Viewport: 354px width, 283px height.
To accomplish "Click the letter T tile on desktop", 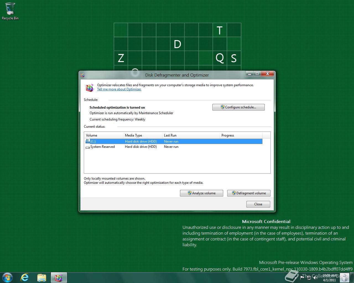I will [220, 30].
